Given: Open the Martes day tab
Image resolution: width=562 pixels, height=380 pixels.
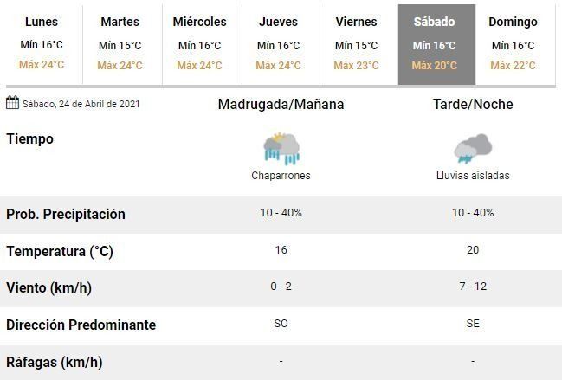Looking at the screenshot, I should coord(120,43).
